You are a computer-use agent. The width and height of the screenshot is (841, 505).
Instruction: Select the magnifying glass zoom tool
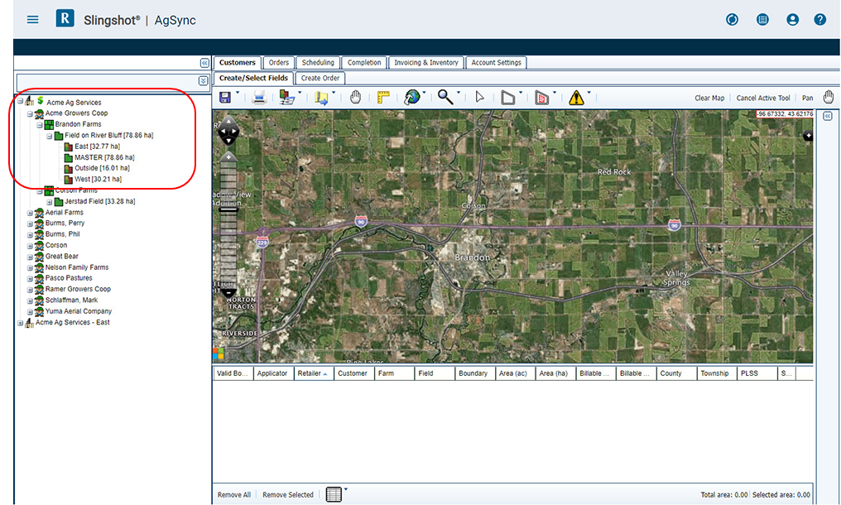tap(445, 97)
